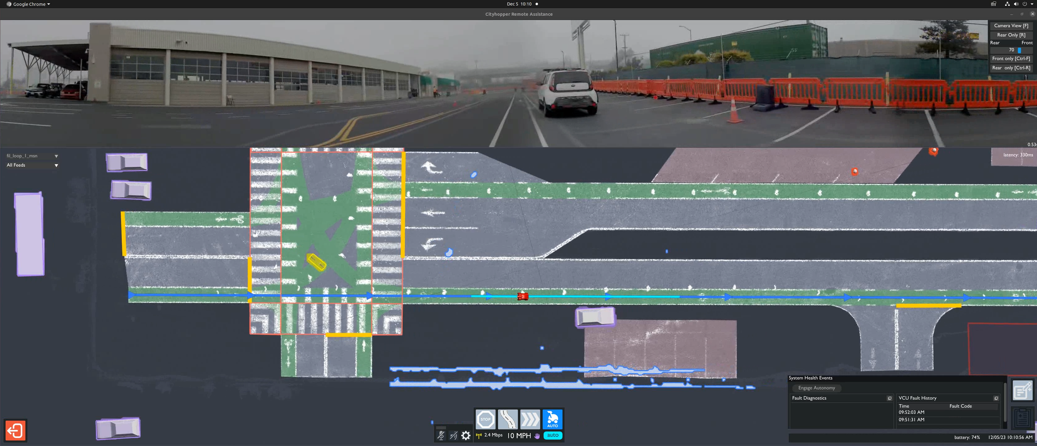This screenshot has width=1037, height=446.
Task: Open the clipboard checklist icon
Action: pyautogui.click(x=1022, y=418)
